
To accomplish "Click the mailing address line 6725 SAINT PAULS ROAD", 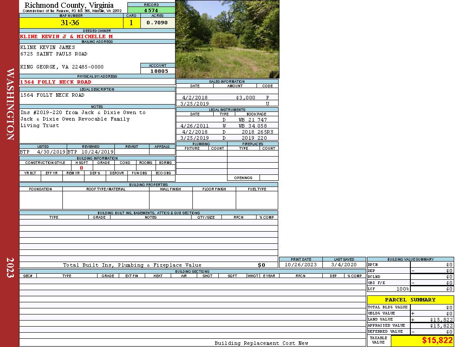I will tap(54, 54).
